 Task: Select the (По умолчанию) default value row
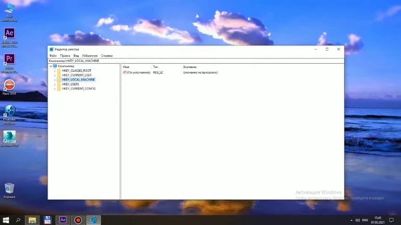click(x=139, y=72)
